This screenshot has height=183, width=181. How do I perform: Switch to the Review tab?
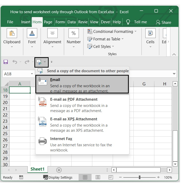(83, 22)
